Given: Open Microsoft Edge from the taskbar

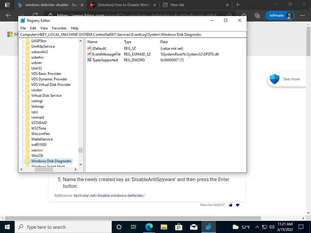Looking at the screenshot, I should click(149, 227).
